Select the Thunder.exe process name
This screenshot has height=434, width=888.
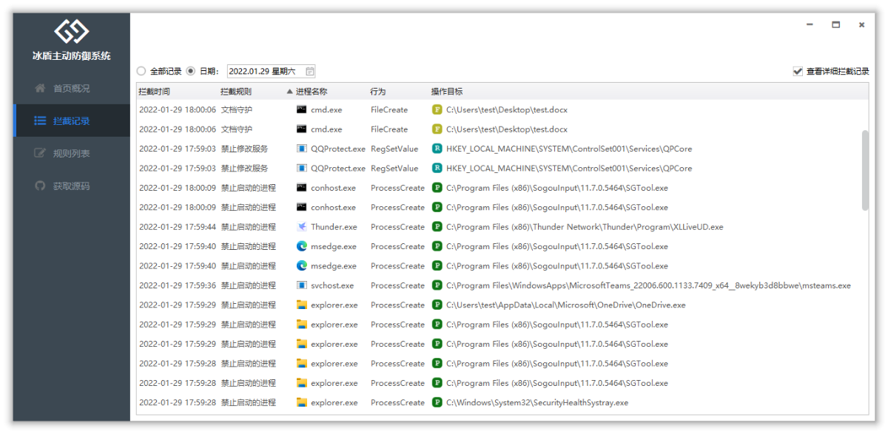[x=334, y=227]
